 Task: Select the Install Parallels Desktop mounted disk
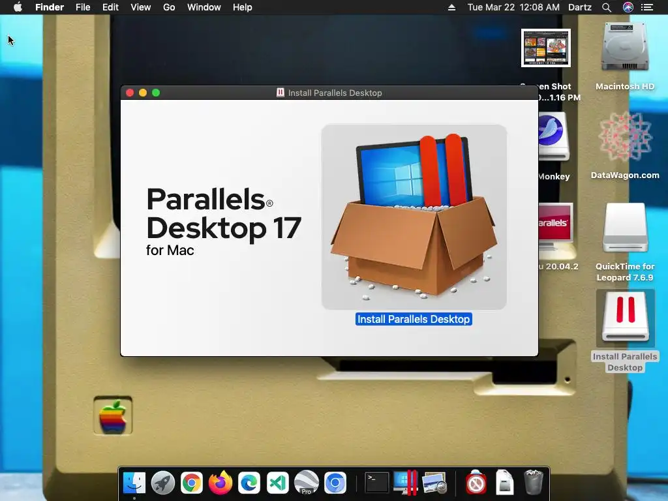[x=625, y=318]
